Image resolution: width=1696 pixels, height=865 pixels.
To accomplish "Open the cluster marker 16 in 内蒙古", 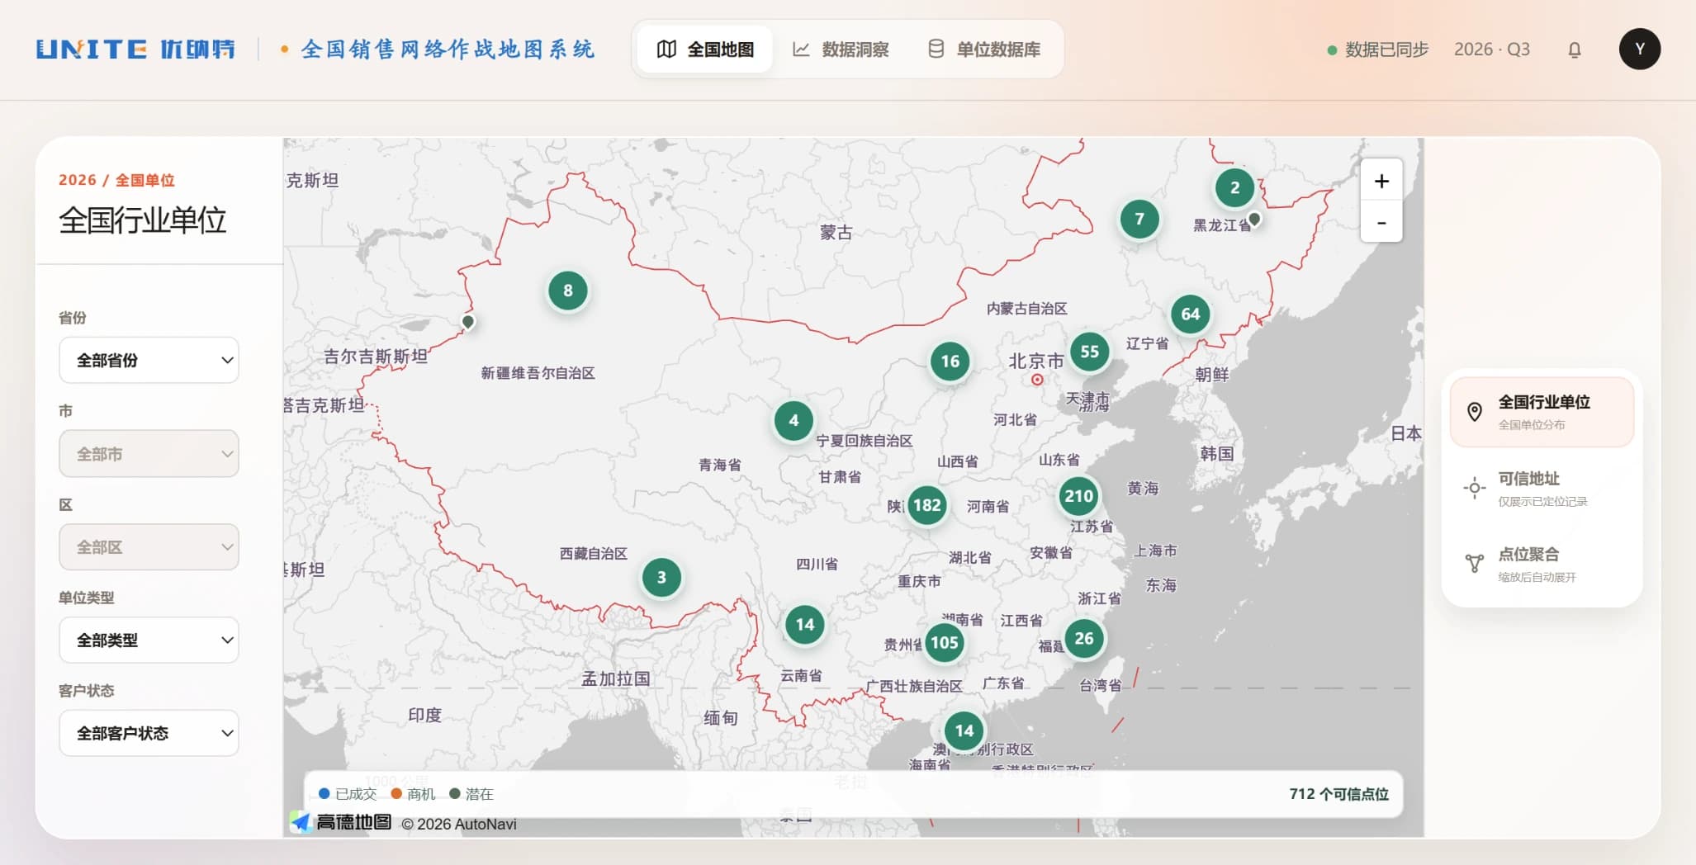I will 950,361.
